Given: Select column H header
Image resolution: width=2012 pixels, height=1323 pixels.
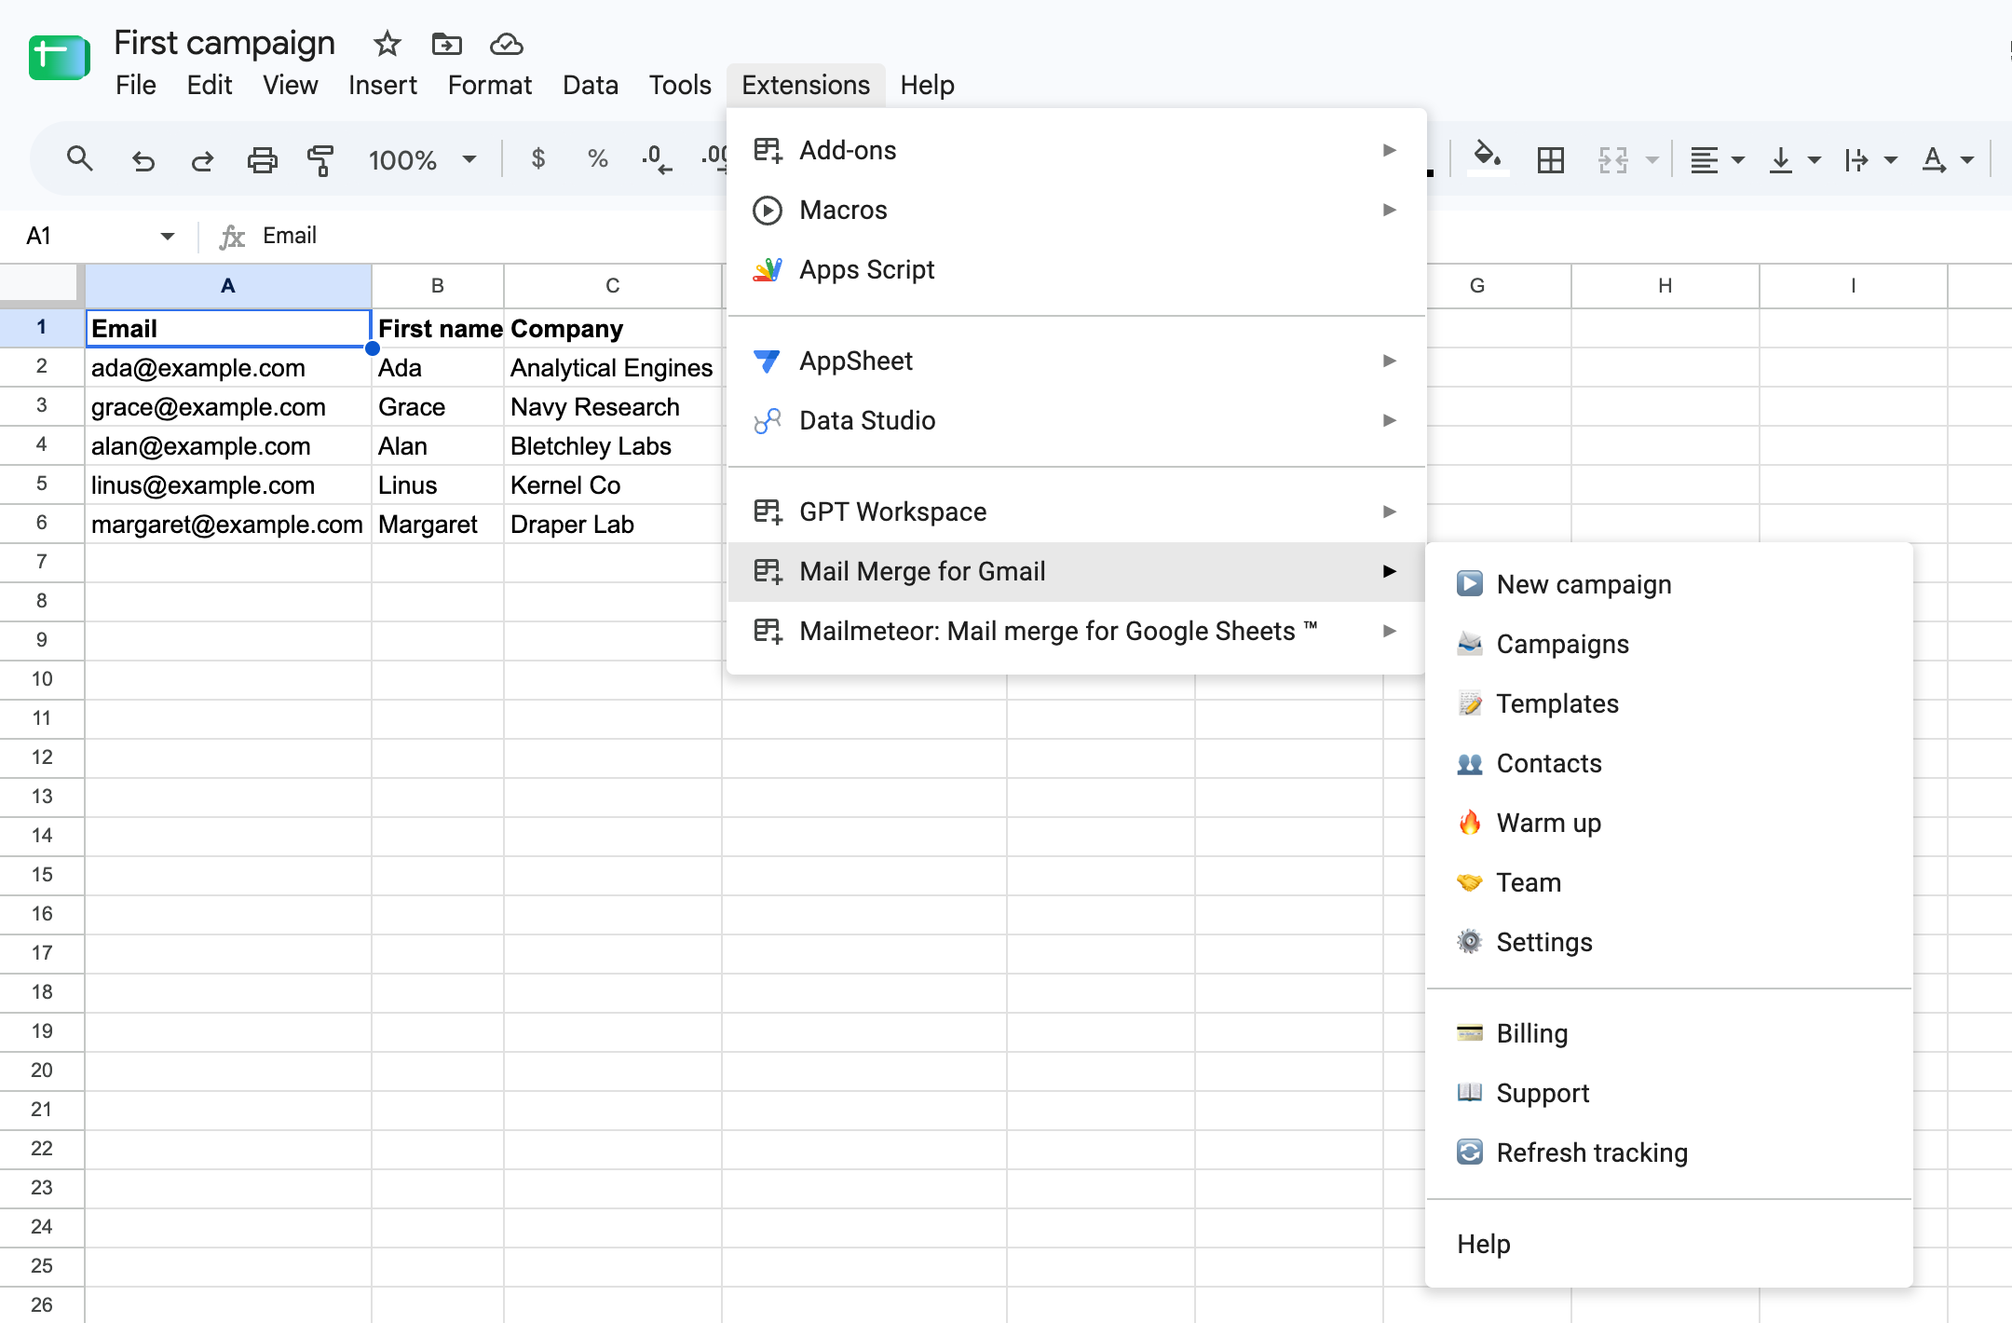Looking at the screenshot, I should [1665, 286].
